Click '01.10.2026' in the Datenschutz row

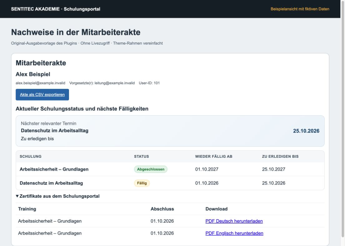[x=207, y=183]
